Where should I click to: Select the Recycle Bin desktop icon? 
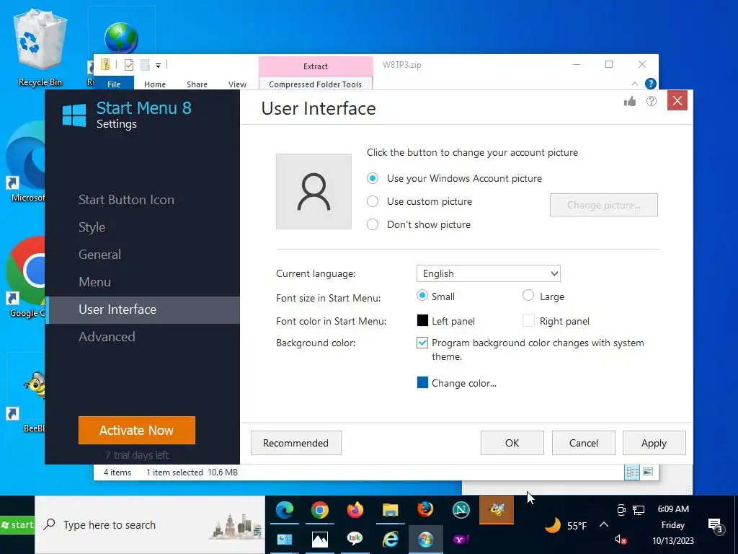click(x=40, y=48)
